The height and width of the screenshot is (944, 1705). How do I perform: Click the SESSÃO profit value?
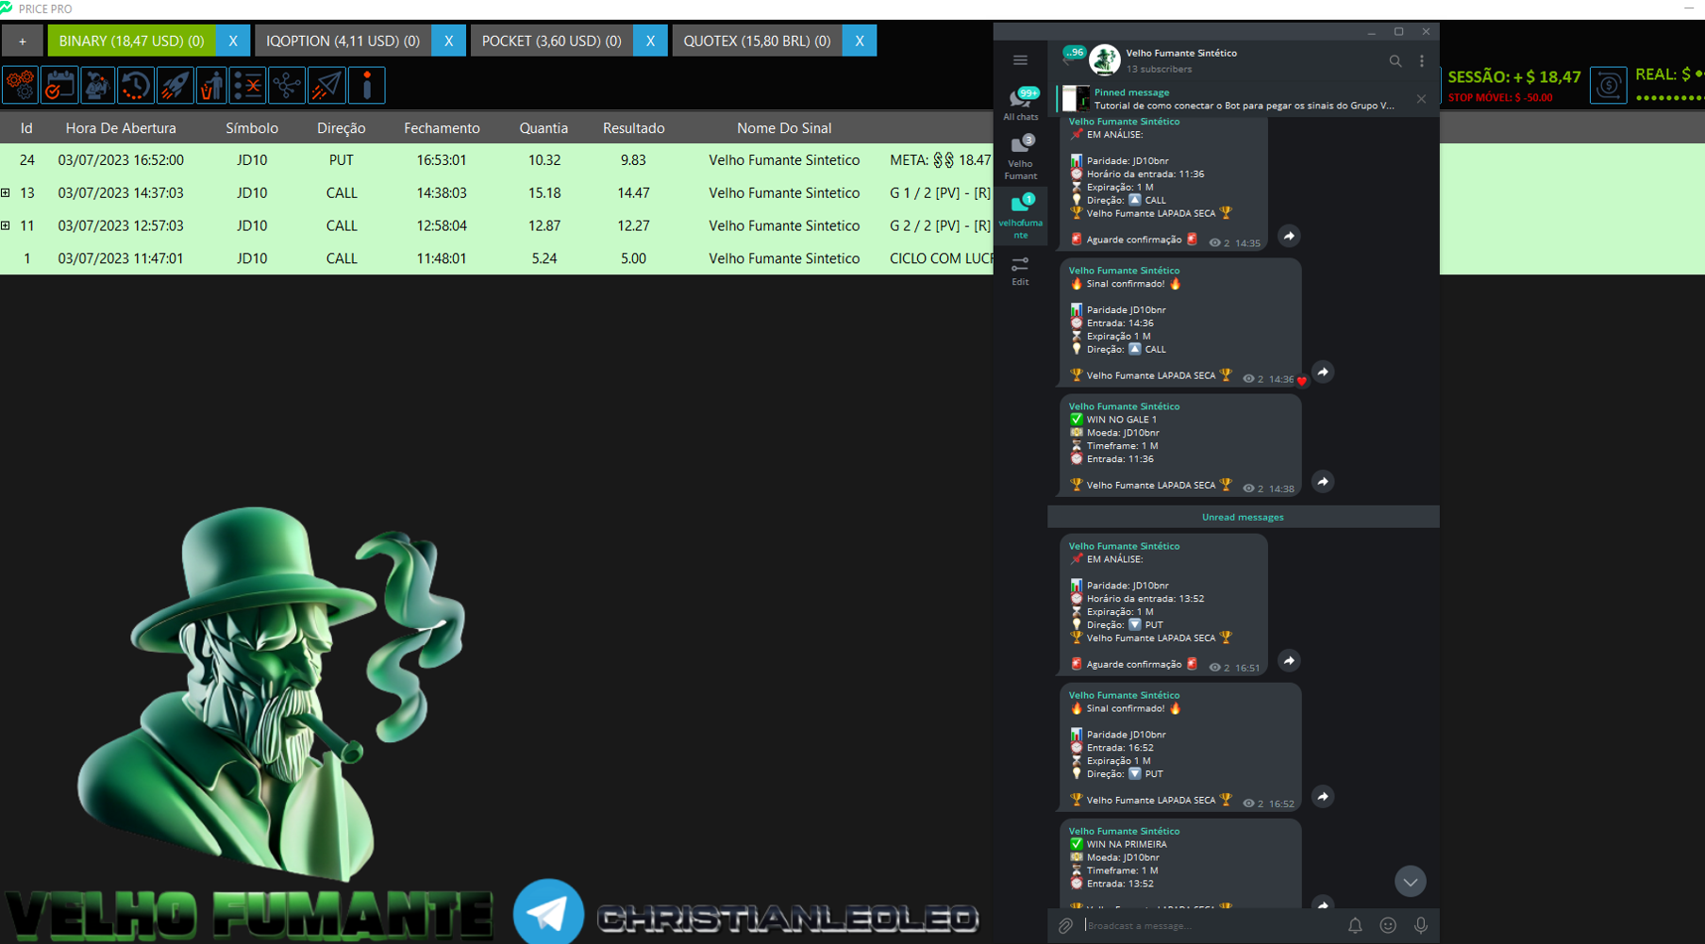click(1514, 77)
